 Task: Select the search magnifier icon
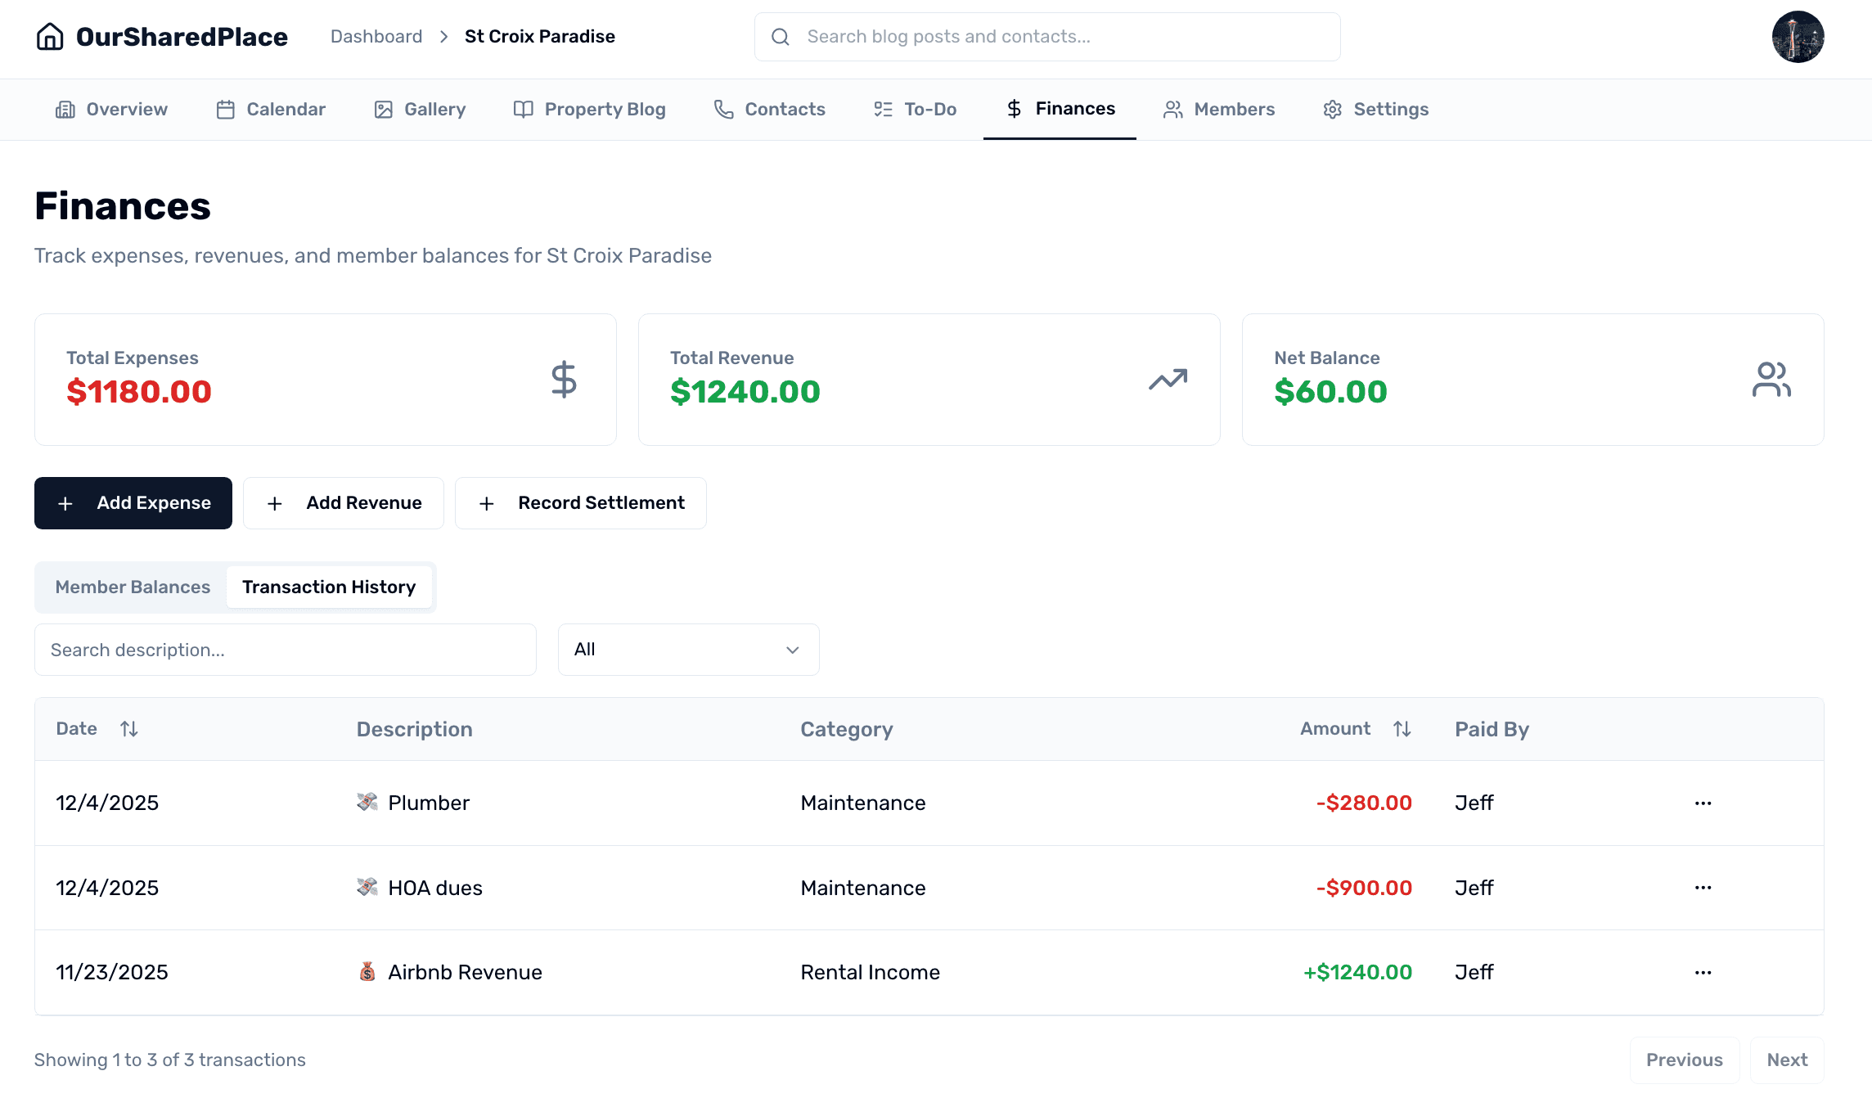[x=780, y=37]
